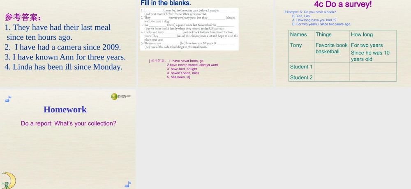The width and height of the screenshot is (411, 189).
Task: Click 'Do a report: What's your collection?' text
Action: (69, 123)
